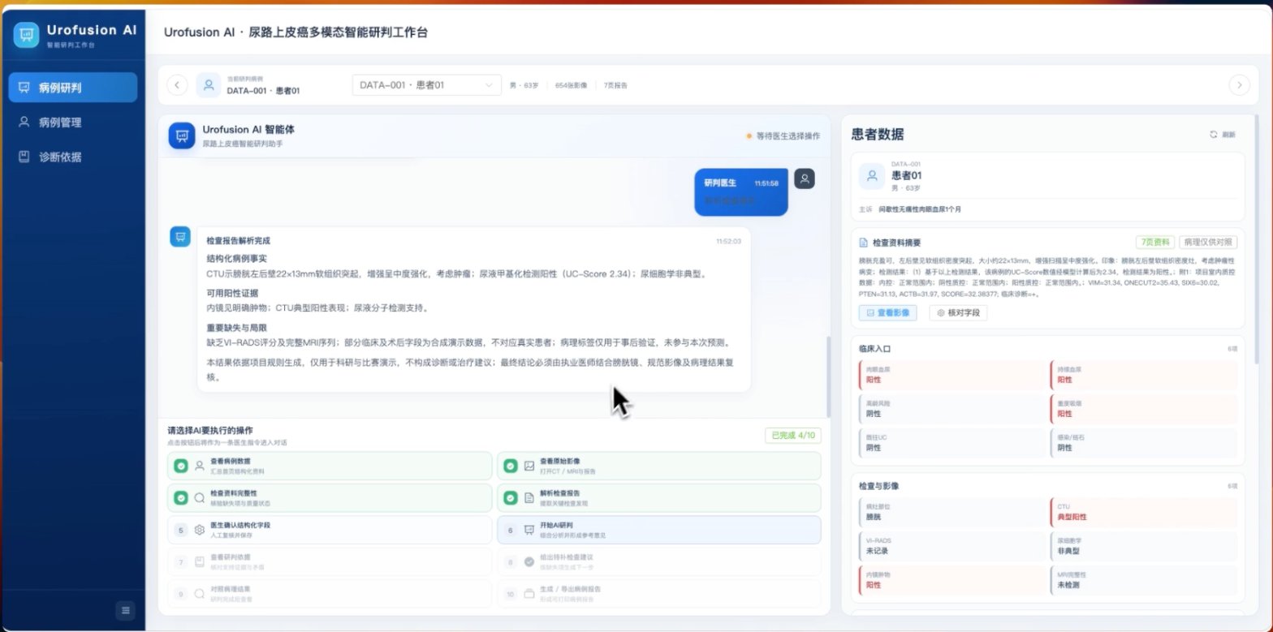Click the current case avatar icon in header
This screenshot has width=1273, height=632.
tap(209, 84)
